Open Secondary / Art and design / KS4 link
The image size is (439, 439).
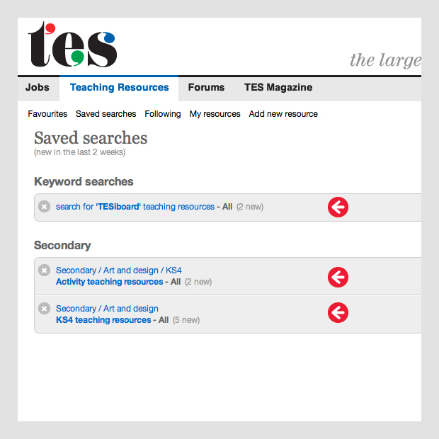(x=119, y=270)
